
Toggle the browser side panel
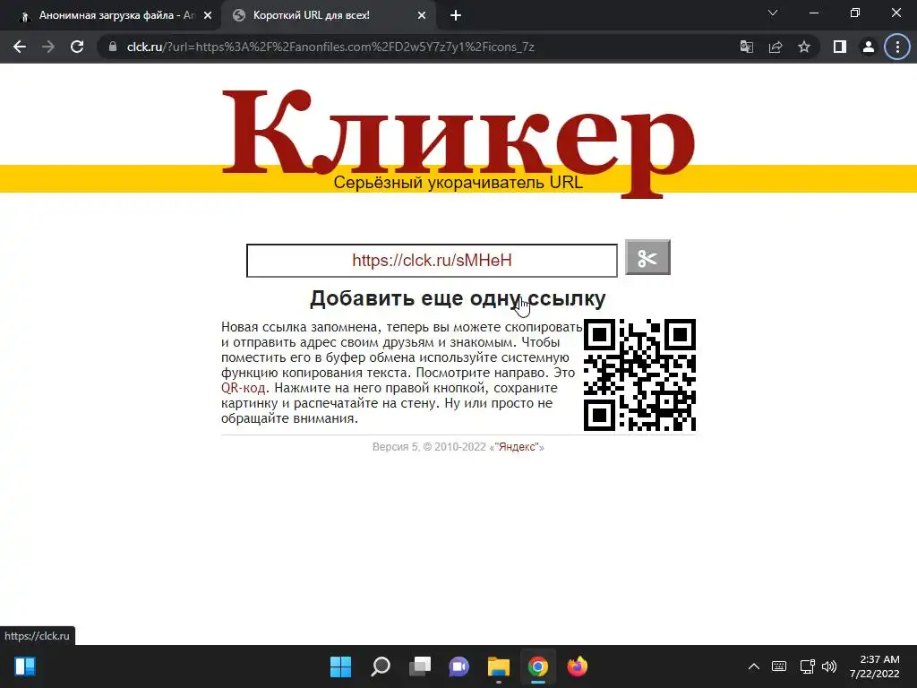(x=840, y=47)
